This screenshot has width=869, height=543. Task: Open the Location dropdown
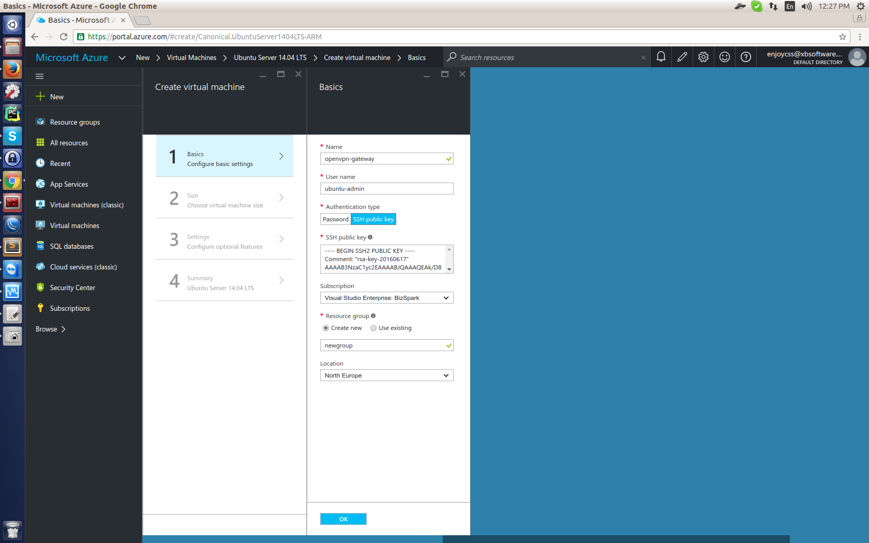(x=386, y=375)
